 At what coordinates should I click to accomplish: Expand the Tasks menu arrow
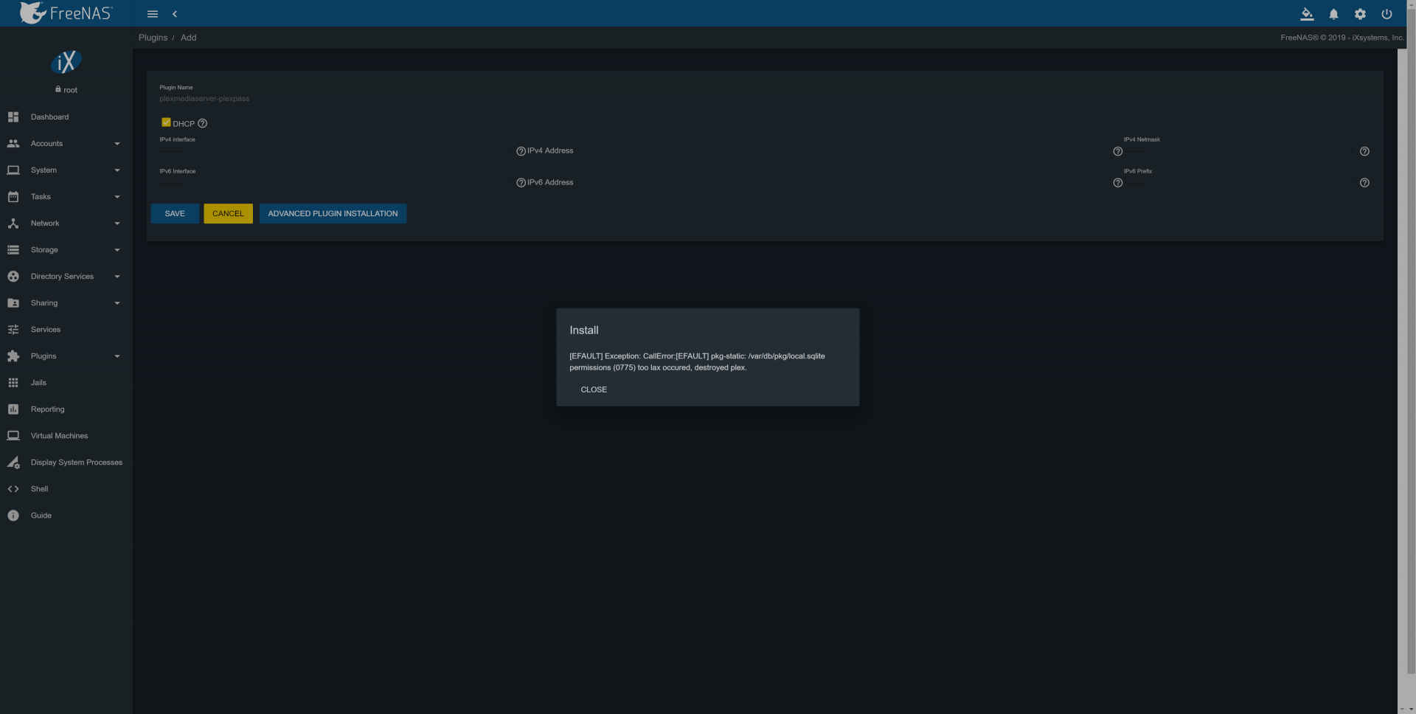pos(117,197)
